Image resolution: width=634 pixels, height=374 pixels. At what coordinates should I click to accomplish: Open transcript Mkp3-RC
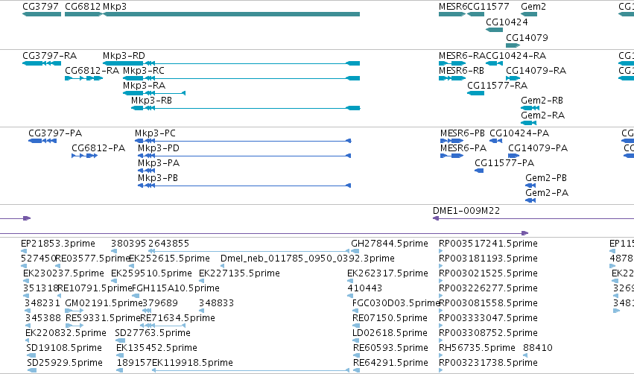241,78
